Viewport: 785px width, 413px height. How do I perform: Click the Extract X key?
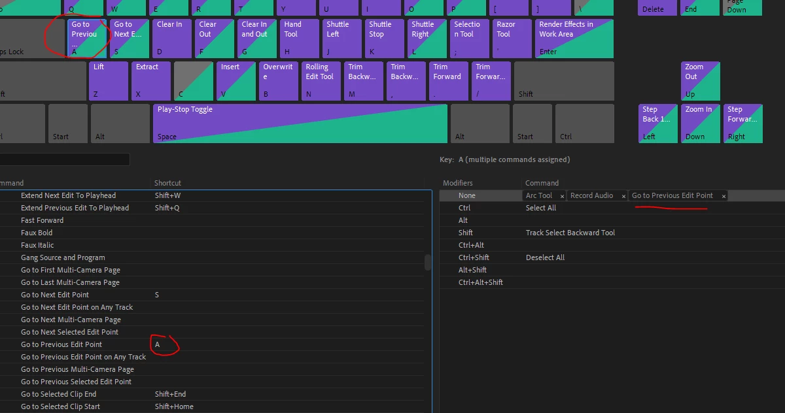click(151, 81)
